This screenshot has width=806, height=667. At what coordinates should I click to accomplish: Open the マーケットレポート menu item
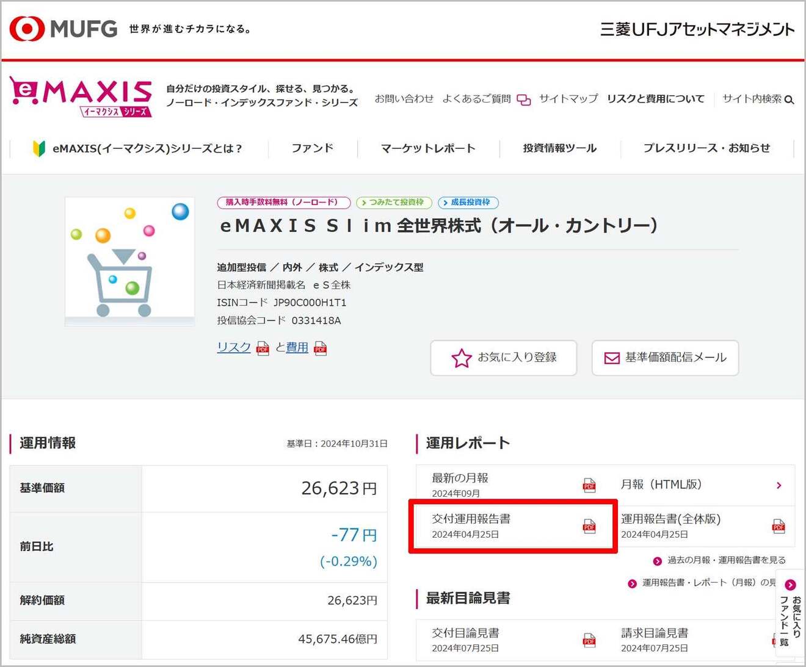pos(428,148)
